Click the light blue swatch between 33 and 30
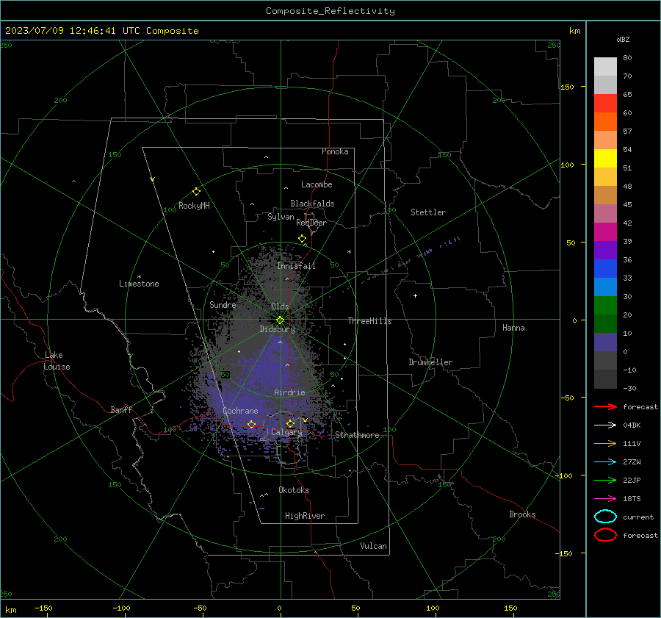661x618 pixels. [605, 287]
